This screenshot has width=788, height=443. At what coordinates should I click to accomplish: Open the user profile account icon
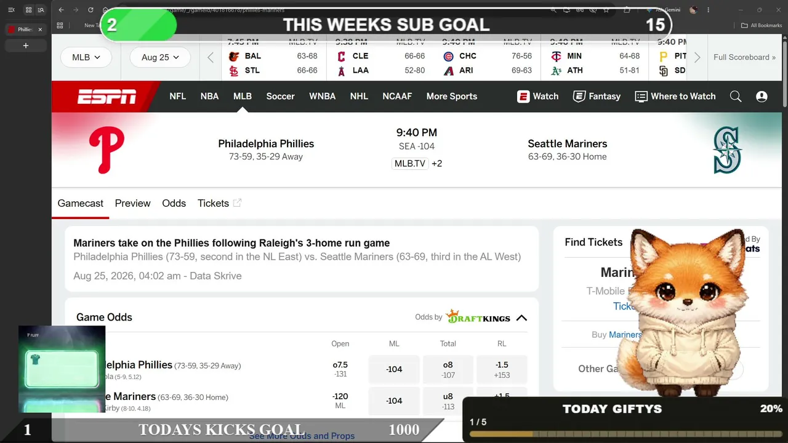762,97
